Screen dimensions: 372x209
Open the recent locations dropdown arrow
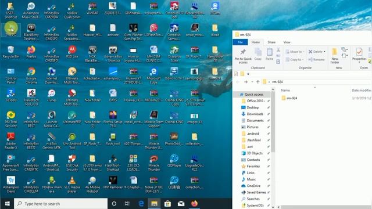(x=252, y=82)
